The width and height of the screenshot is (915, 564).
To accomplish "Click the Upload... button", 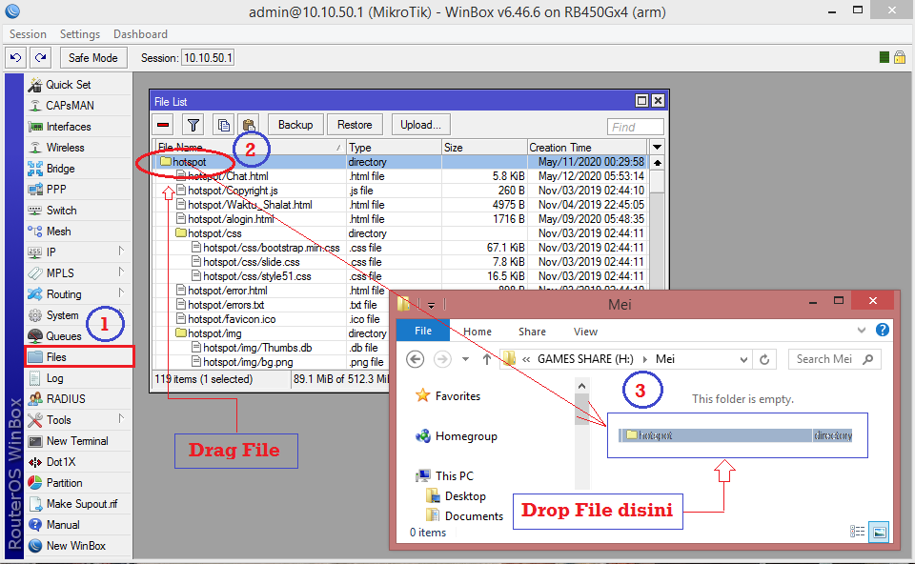I will [x=420, y=125].
